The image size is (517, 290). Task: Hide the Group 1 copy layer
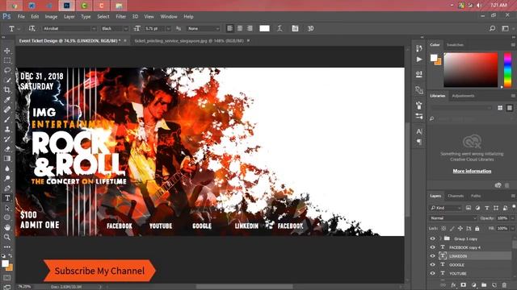433,238
